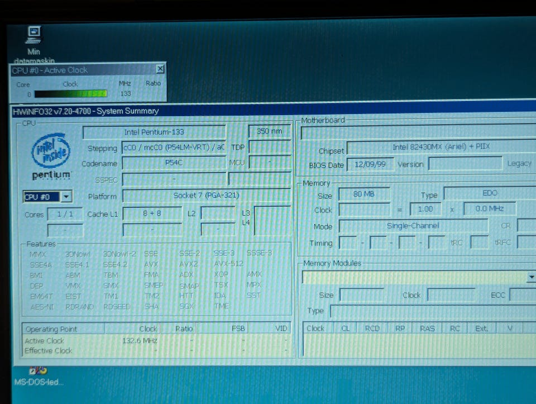Click the AVX-512 feature label
This screenshot has height=404, width=536.
pyautogui.click(x=229, y=264)
